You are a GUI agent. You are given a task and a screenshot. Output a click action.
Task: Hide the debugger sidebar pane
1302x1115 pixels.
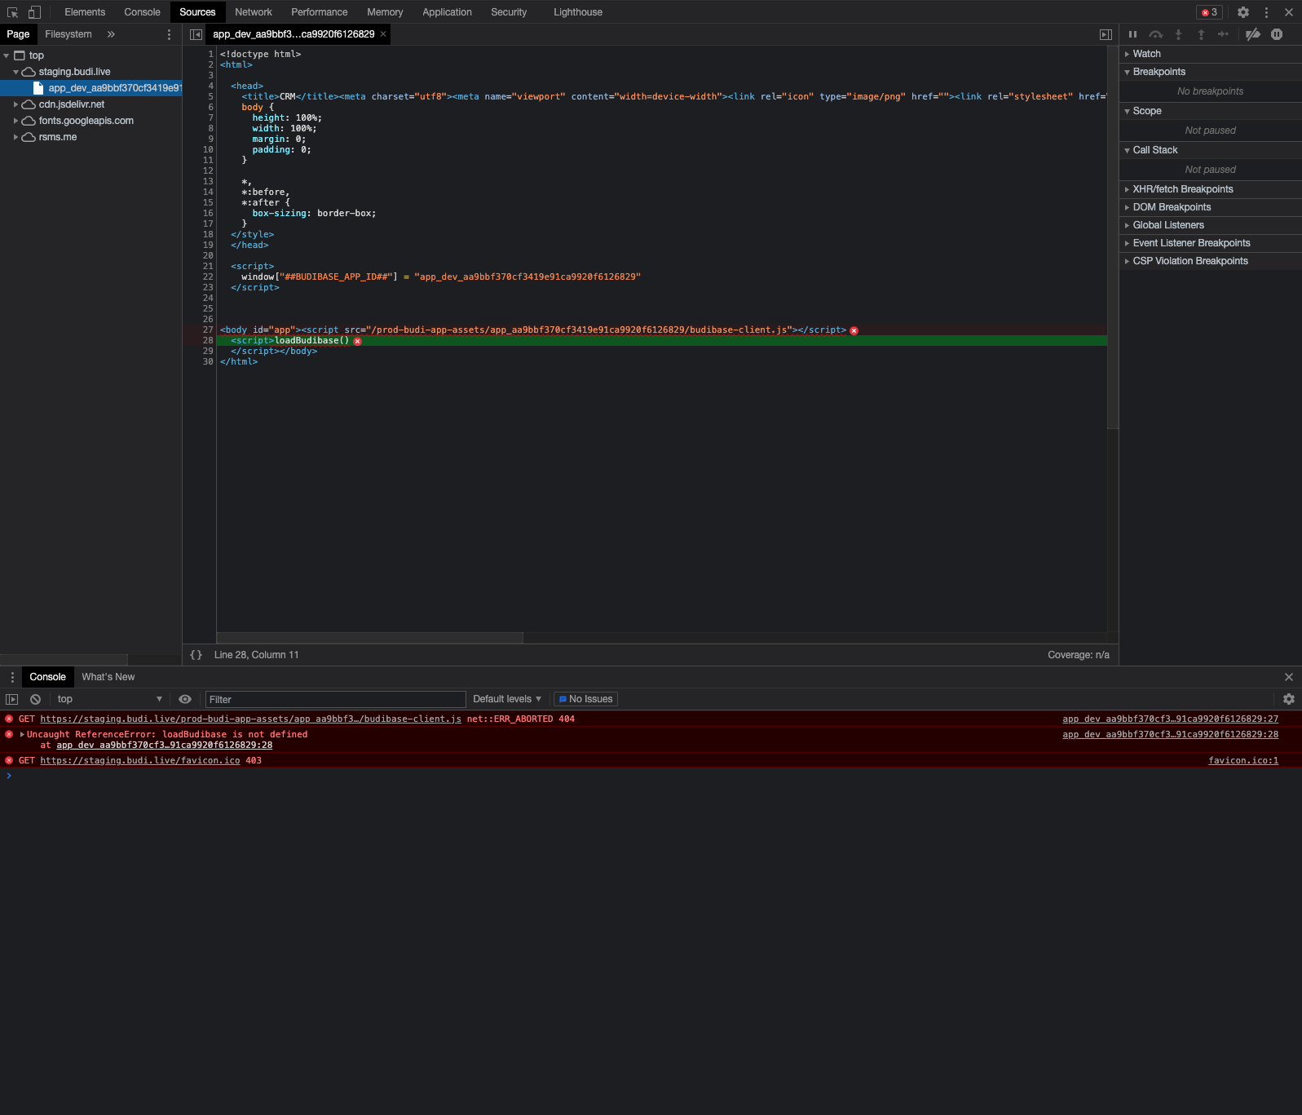1106,34
